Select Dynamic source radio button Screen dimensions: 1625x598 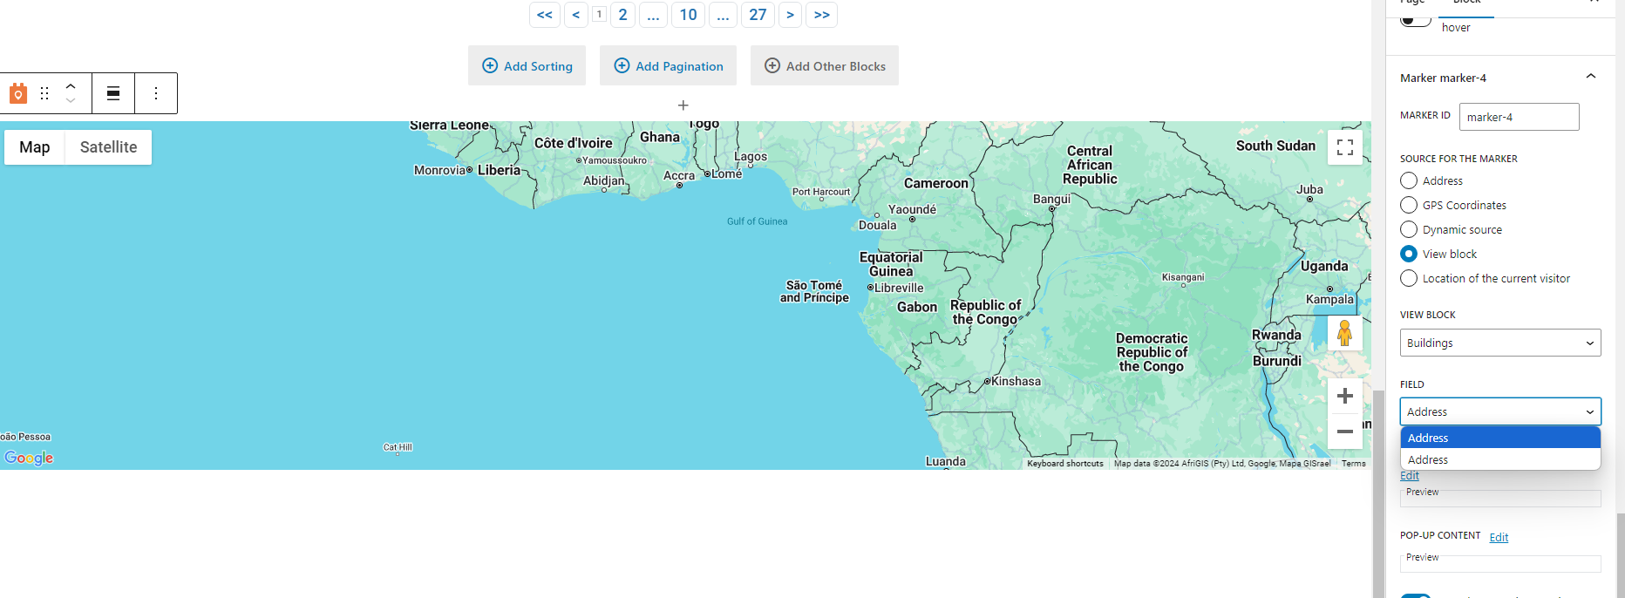coord(1409,229)
